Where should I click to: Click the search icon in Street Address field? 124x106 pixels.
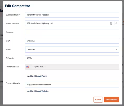coord(117,23)
